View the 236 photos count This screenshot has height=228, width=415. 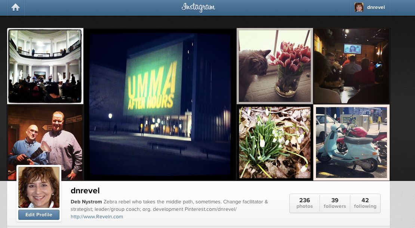[305, 203]
